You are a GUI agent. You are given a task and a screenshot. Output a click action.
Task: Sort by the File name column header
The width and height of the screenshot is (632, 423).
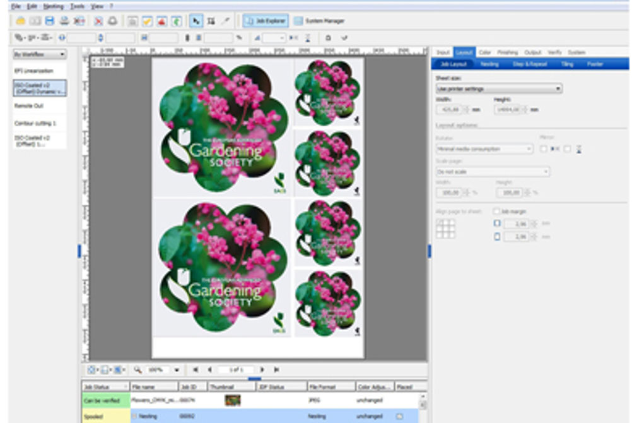tap(154, 386)
